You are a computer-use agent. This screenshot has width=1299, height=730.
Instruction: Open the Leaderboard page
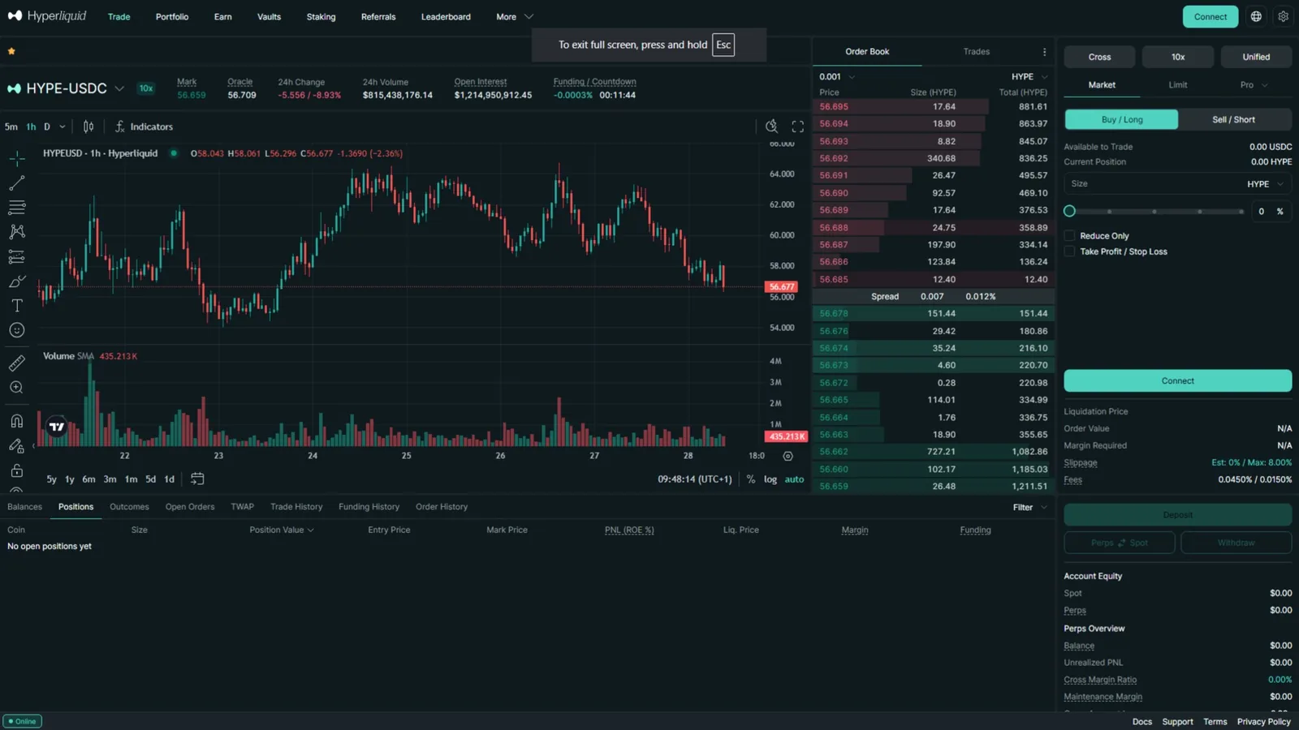[x=446, y=16]
